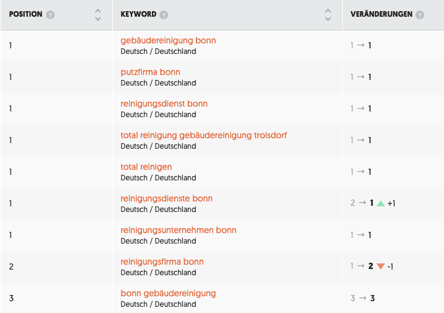
Task: Open the keyword putzfirma bonn
Action: pyautogui.click(x=150, y=72)
